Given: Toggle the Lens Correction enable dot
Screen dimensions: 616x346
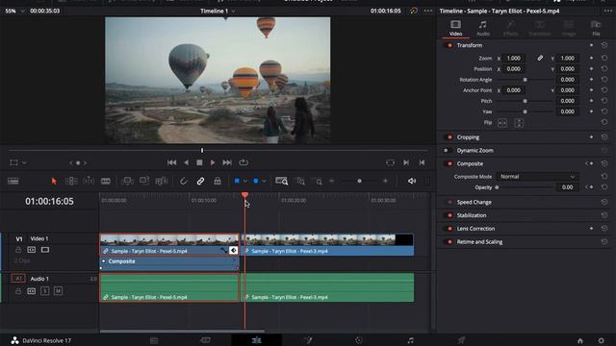Looking at the screenshot, I should pyautogui.click(x=449, y=229).
